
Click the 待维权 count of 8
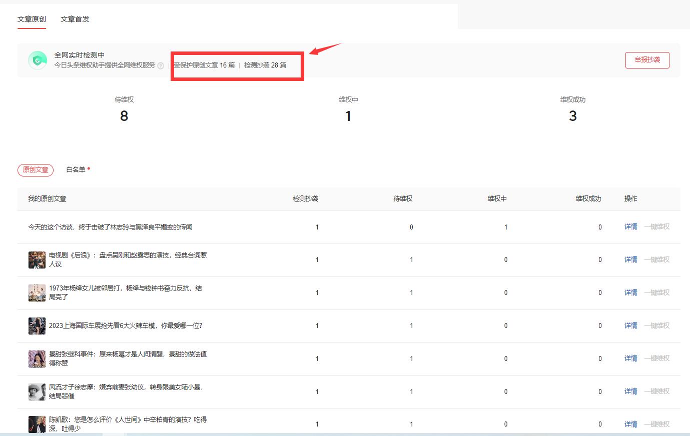tap(124, 116)
